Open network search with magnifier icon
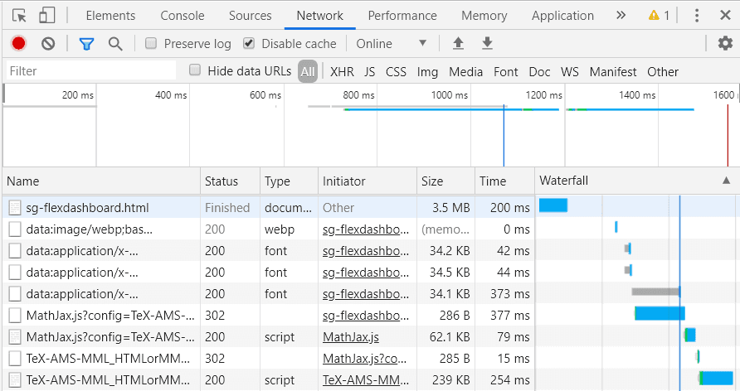This screenshot has height=391, width=740. pos(115,44)
